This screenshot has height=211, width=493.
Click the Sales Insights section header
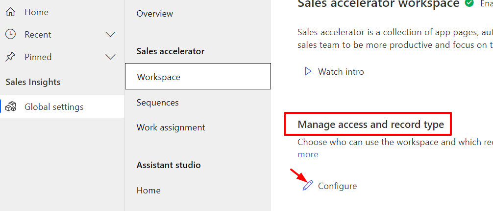pos(33,82)
